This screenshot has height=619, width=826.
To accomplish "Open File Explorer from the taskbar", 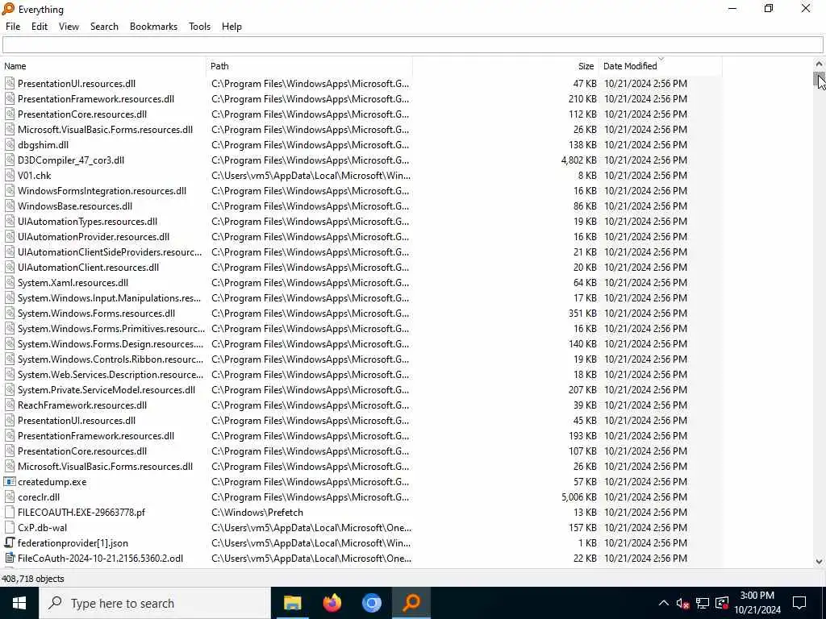I will [x=292, y=603].
